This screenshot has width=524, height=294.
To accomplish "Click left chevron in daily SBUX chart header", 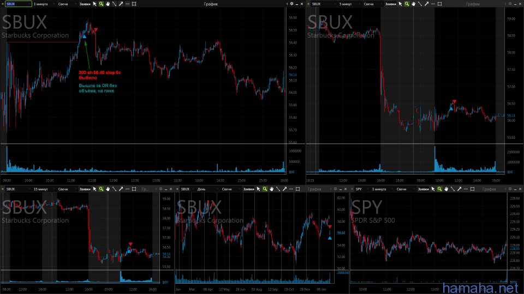I will [331, 189].
